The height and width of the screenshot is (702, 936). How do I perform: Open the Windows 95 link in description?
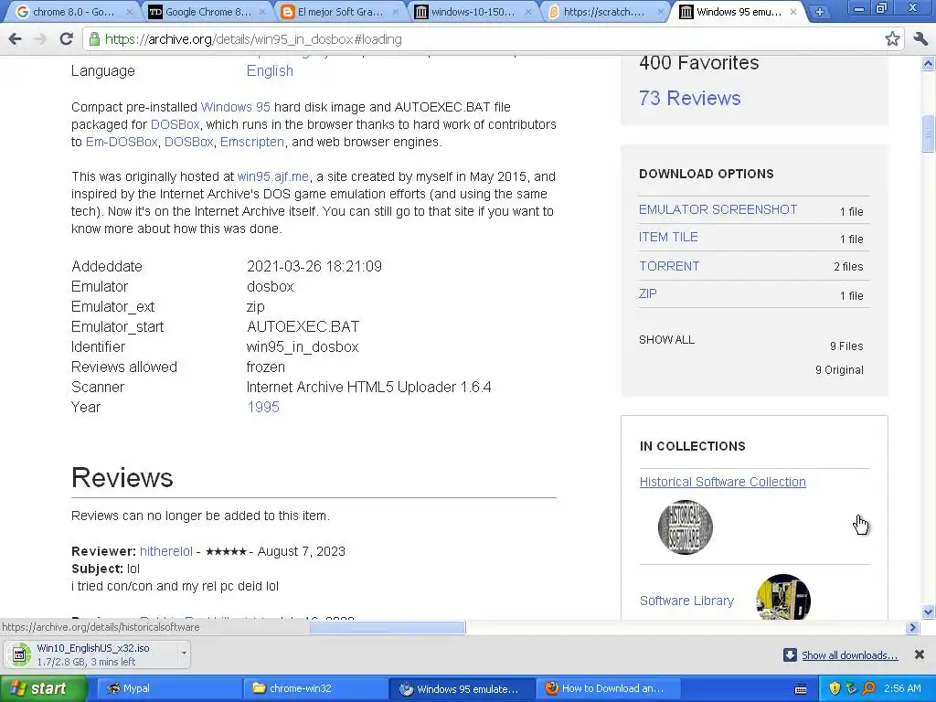pos(235,107)
